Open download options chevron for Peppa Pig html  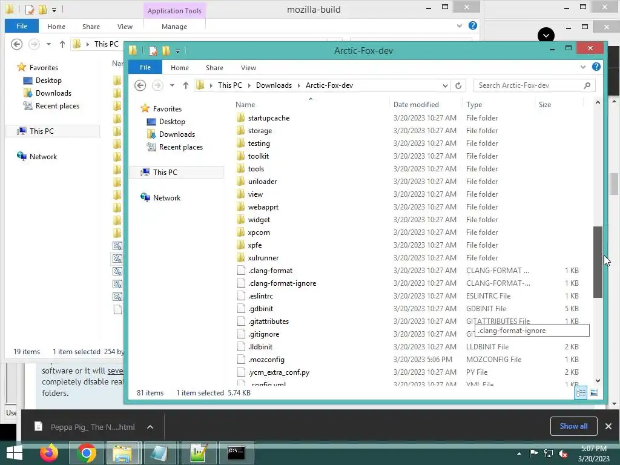pos(150,427)
